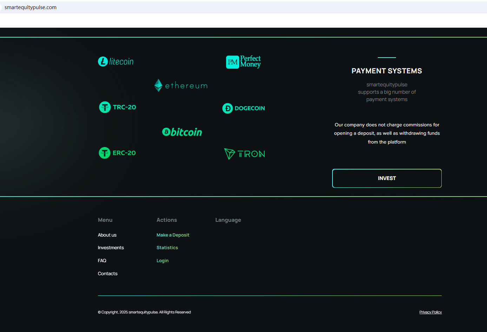Click the Perfect Money logo
Screen dimensions: 487x332
click(x=243, y=62)
